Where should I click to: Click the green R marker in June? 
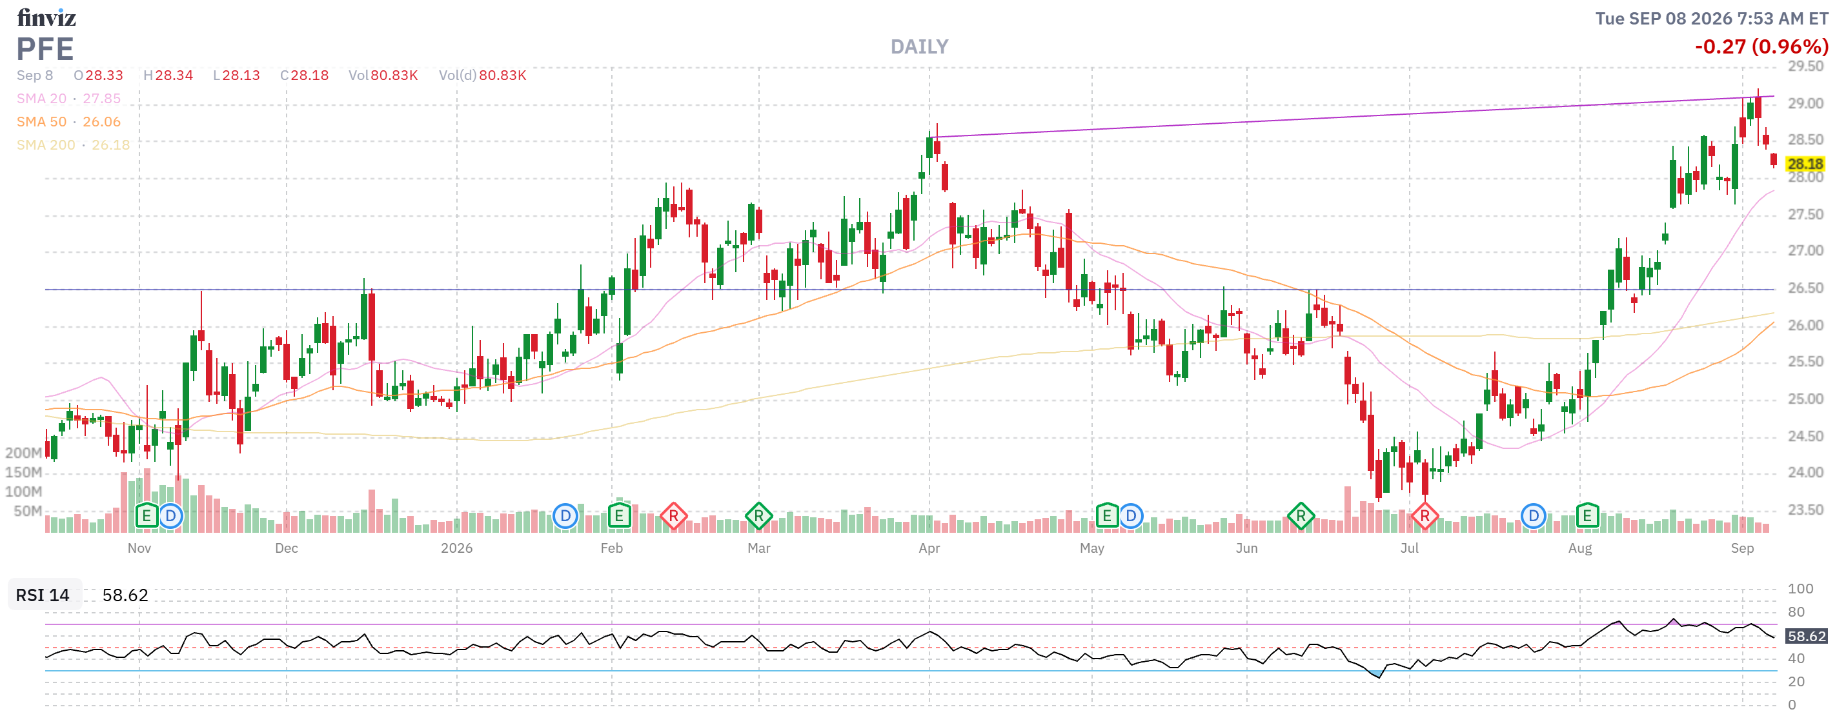pos(1301,515)
